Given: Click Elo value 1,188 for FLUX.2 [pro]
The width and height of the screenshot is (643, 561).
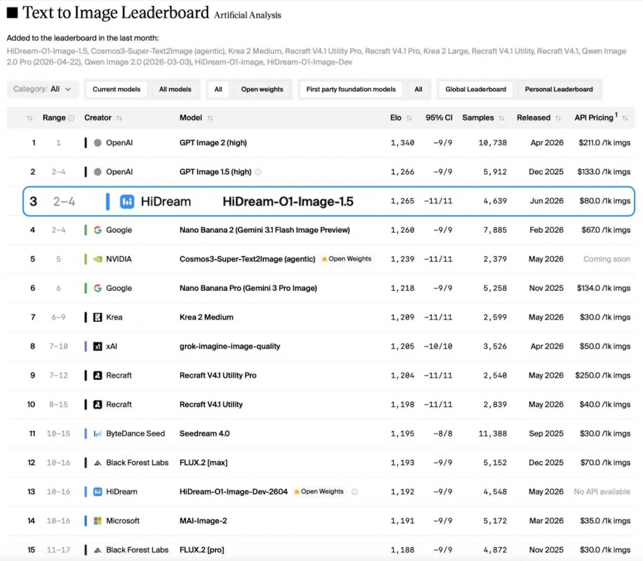Looking at the screenshot, I should [402, 550].
